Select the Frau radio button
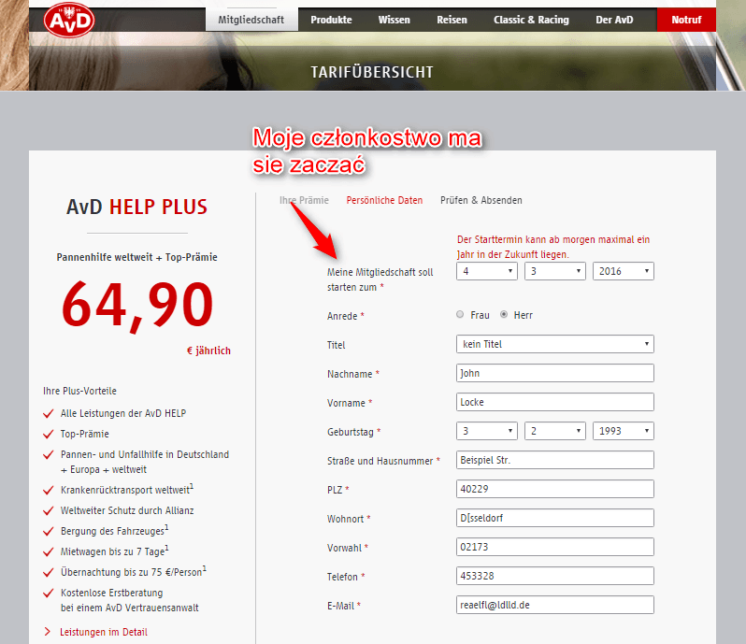The width and height of the screenshot is (746, 644). 460,314
